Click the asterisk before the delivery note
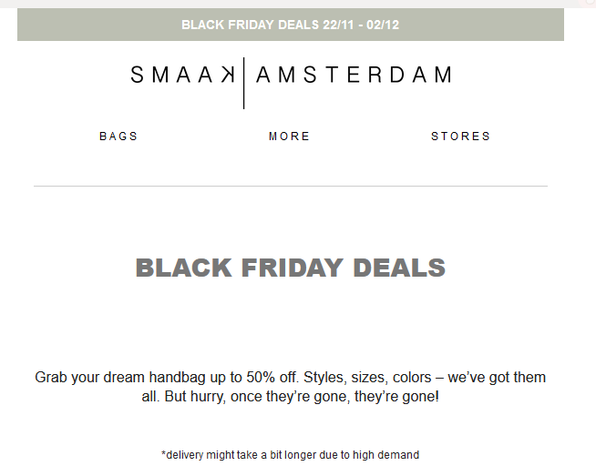This screenshot has width=596, height=476. coord(163,453)
